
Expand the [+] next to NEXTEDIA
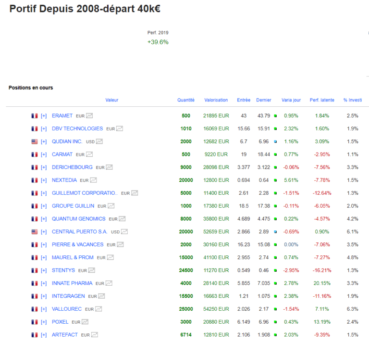click(x=44, y=180)
